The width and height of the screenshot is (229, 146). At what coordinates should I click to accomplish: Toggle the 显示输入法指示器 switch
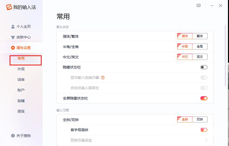pyautogui.click(x=204, y=78)
